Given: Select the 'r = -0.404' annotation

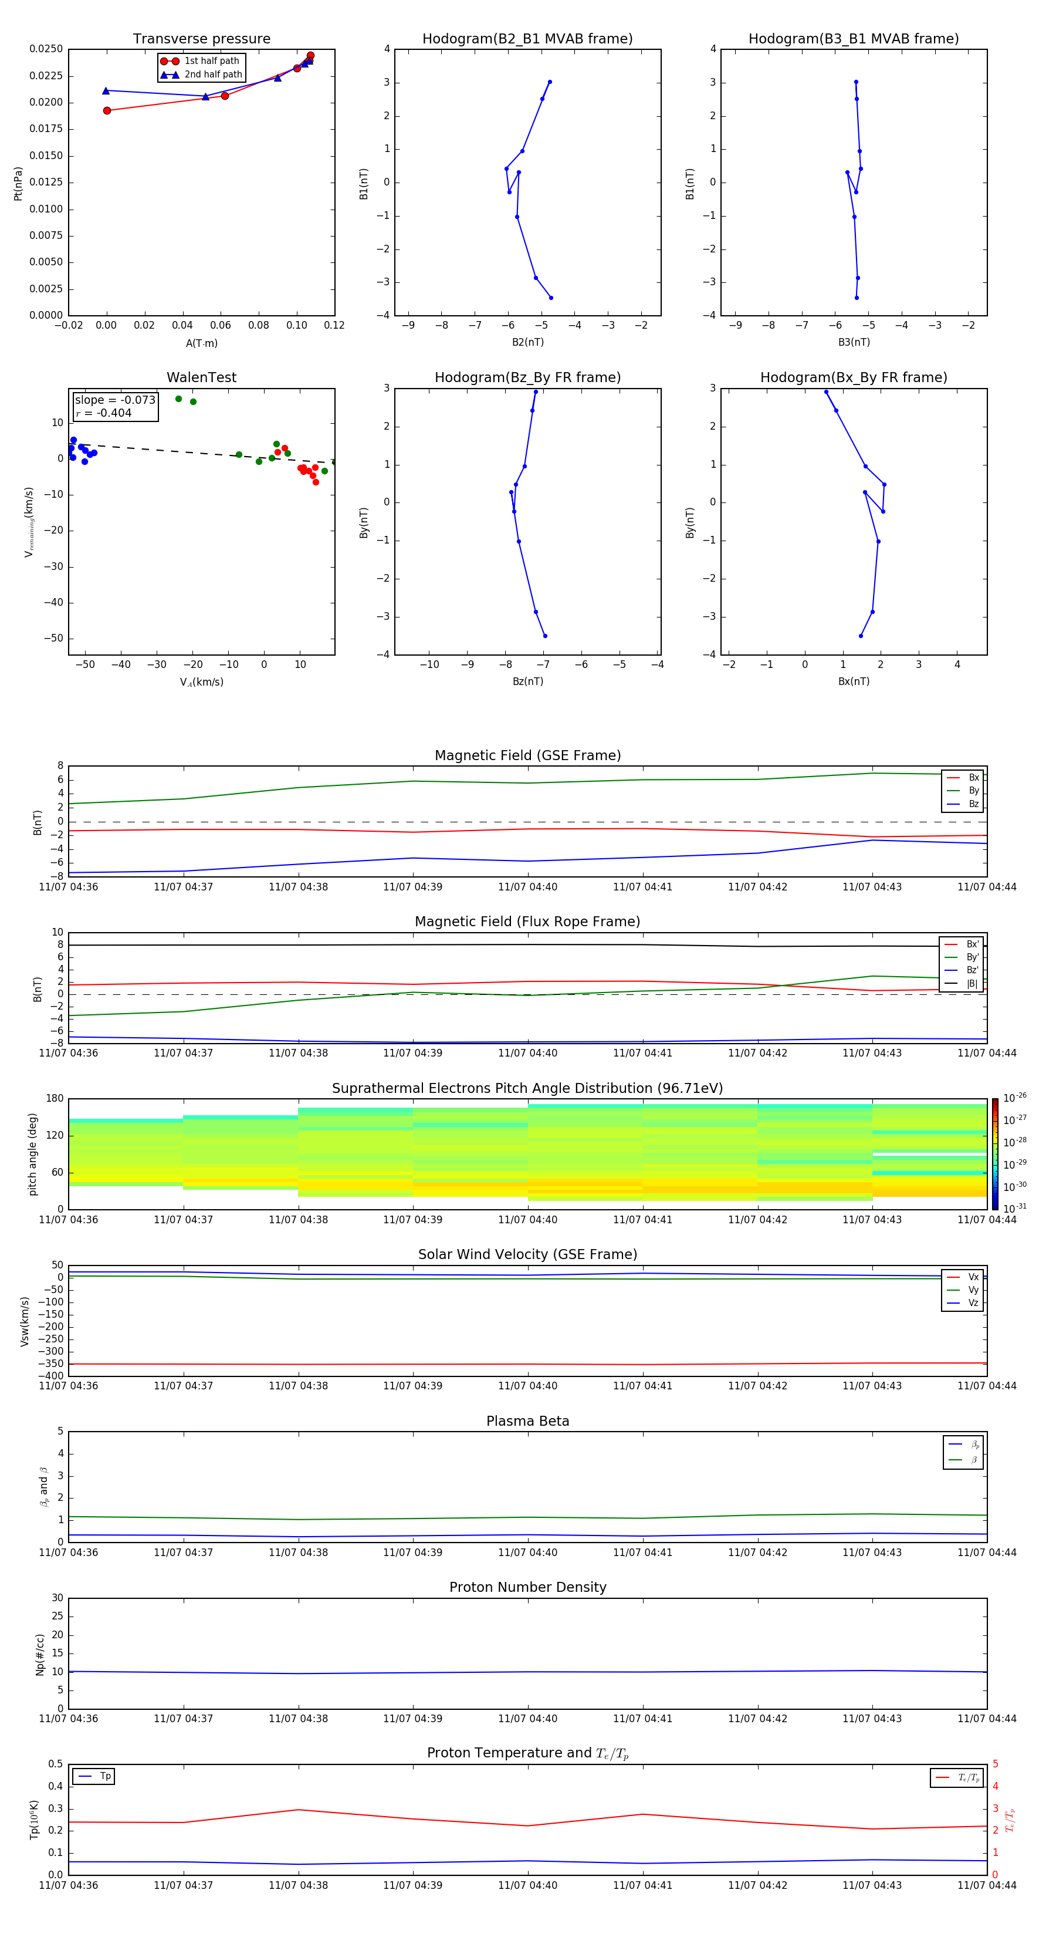Looking at the screenshot, I should 104,413.
